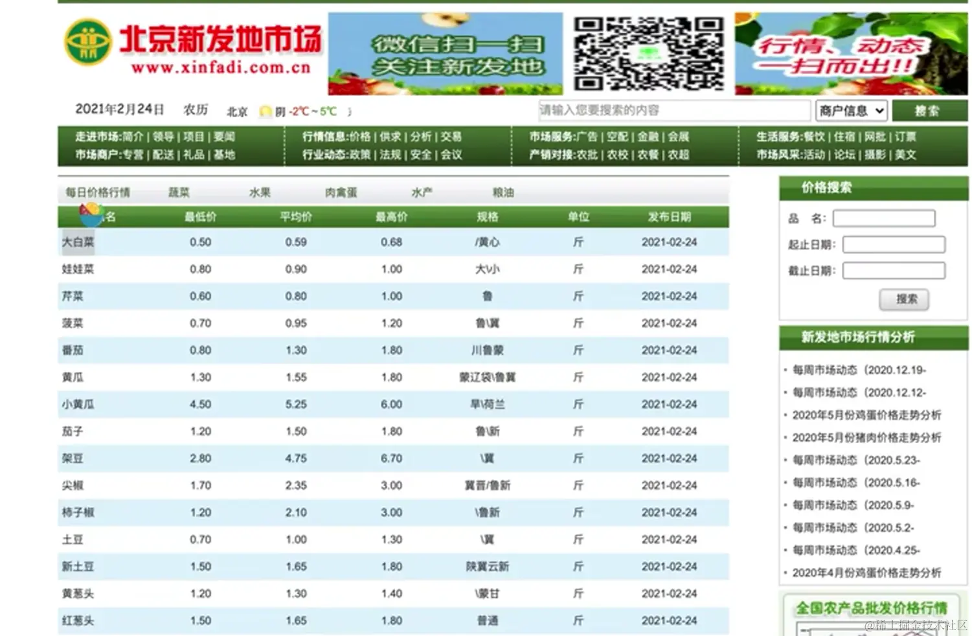
Task: Open 2020年5月份鸡蛋价格走势分析 article
Action: tap(866, 415)
